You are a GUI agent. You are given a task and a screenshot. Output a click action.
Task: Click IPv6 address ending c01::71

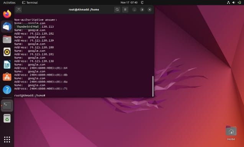(49, 89)
